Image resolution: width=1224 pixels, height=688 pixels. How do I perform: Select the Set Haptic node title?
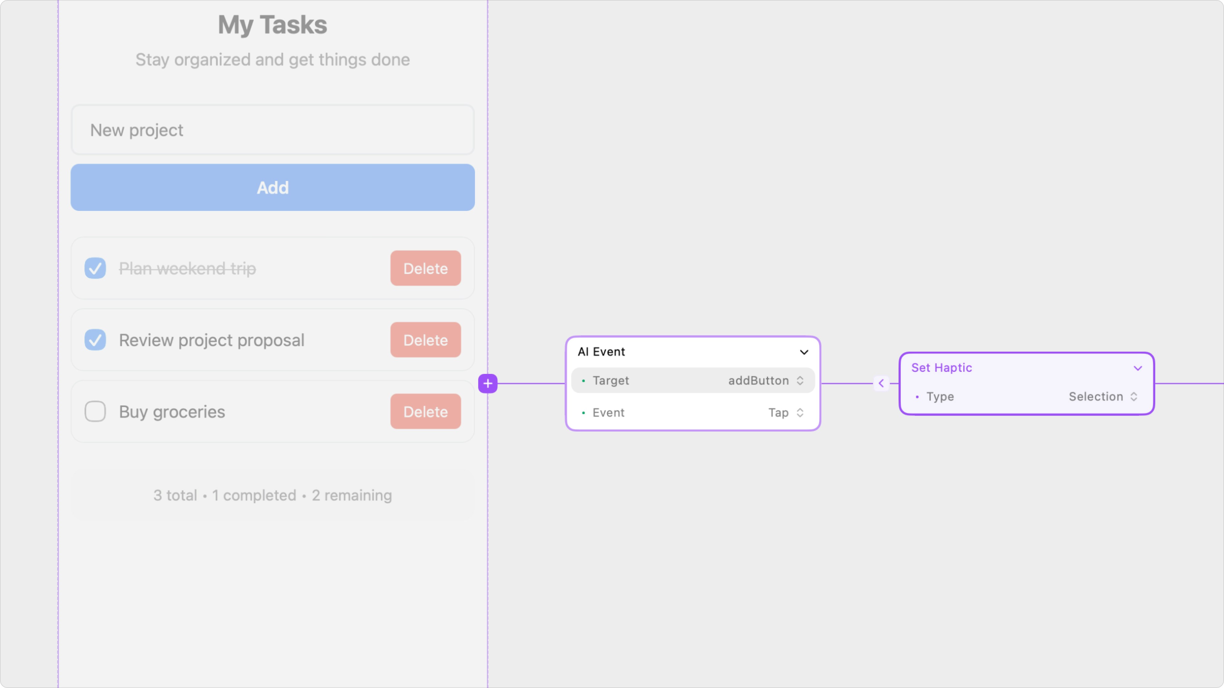point(941,368)
